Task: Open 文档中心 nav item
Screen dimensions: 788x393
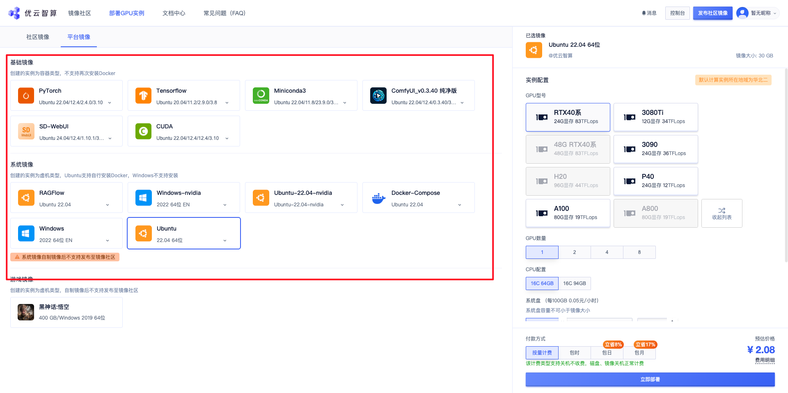Action: coord(174,13)
